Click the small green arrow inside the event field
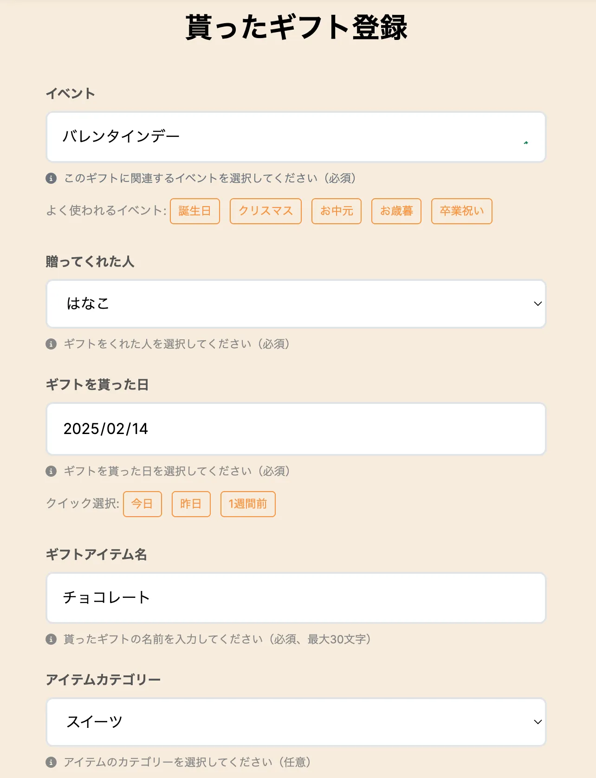This screenshot has width=596, height=778. (x=525, y=143)
